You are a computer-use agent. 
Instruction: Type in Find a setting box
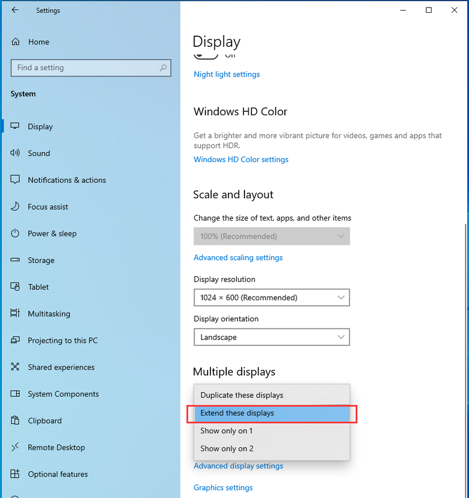click(85, 68)
